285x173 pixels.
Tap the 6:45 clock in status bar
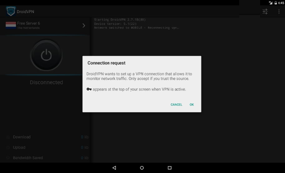(281, 3)
